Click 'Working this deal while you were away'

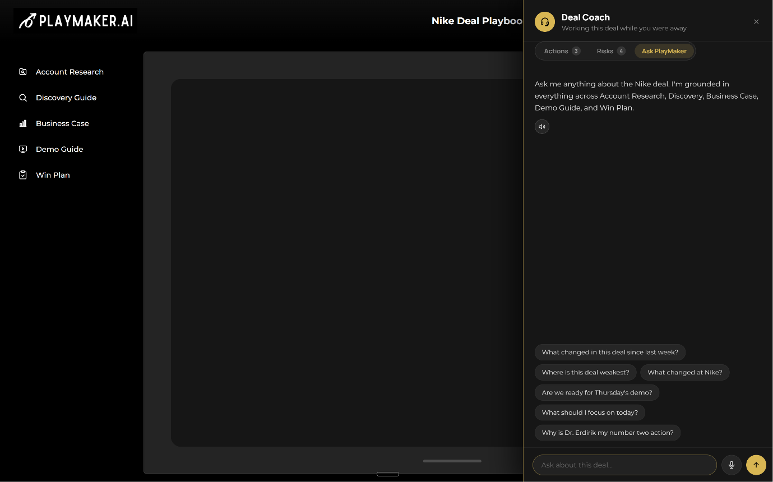pyautogui.click(x=624, y=28)
